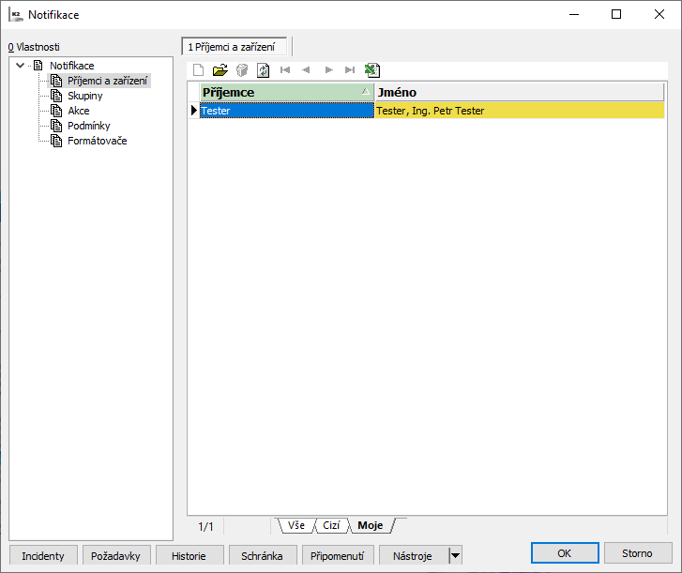Click the Open folder toolbar icon
Viewport: 682px width, 573px height.
tap(220, 70)
